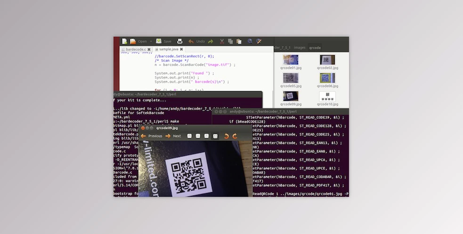Click the ST_READ_PDF417 line in terminal

tap(298, 185)
